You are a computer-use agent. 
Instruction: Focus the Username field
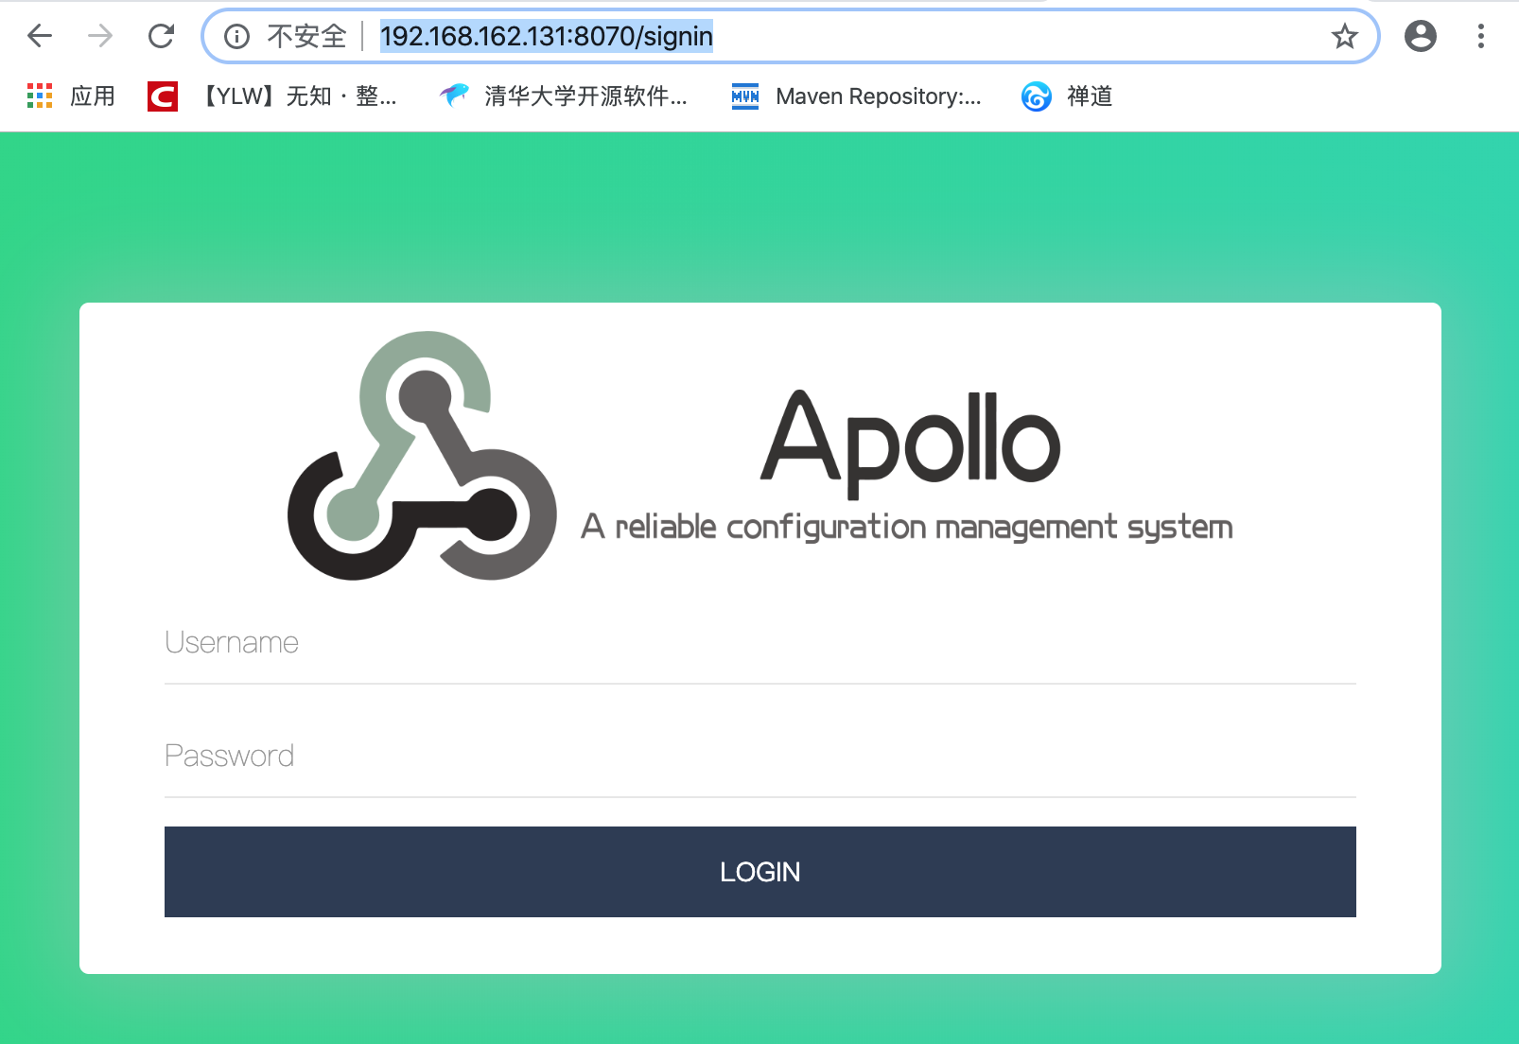coord(760,644)
